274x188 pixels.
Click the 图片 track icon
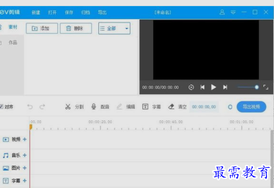[6, 168]
